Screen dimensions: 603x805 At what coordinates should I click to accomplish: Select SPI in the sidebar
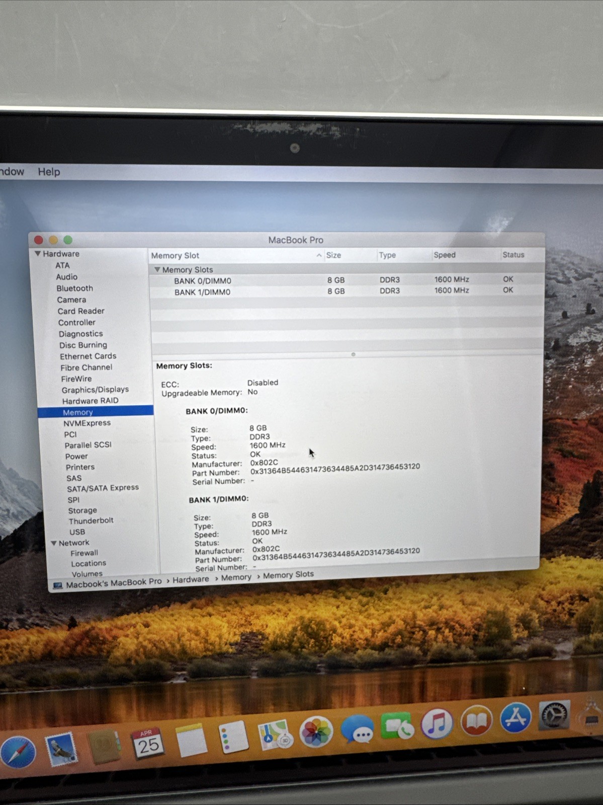(73, 500)
